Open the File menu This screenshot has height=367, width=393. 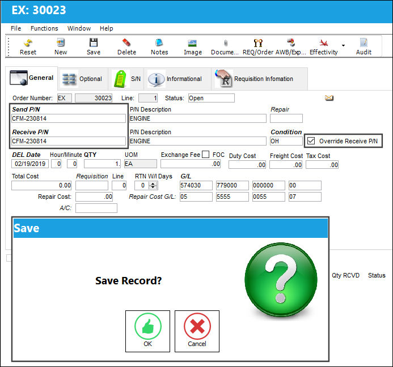click(x=16, y=28)
